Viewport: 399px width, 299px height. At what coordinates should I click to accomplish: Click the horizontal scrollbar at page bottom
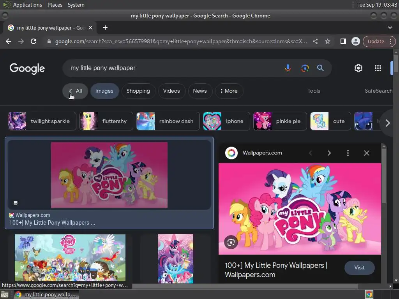tap(245, 286)
